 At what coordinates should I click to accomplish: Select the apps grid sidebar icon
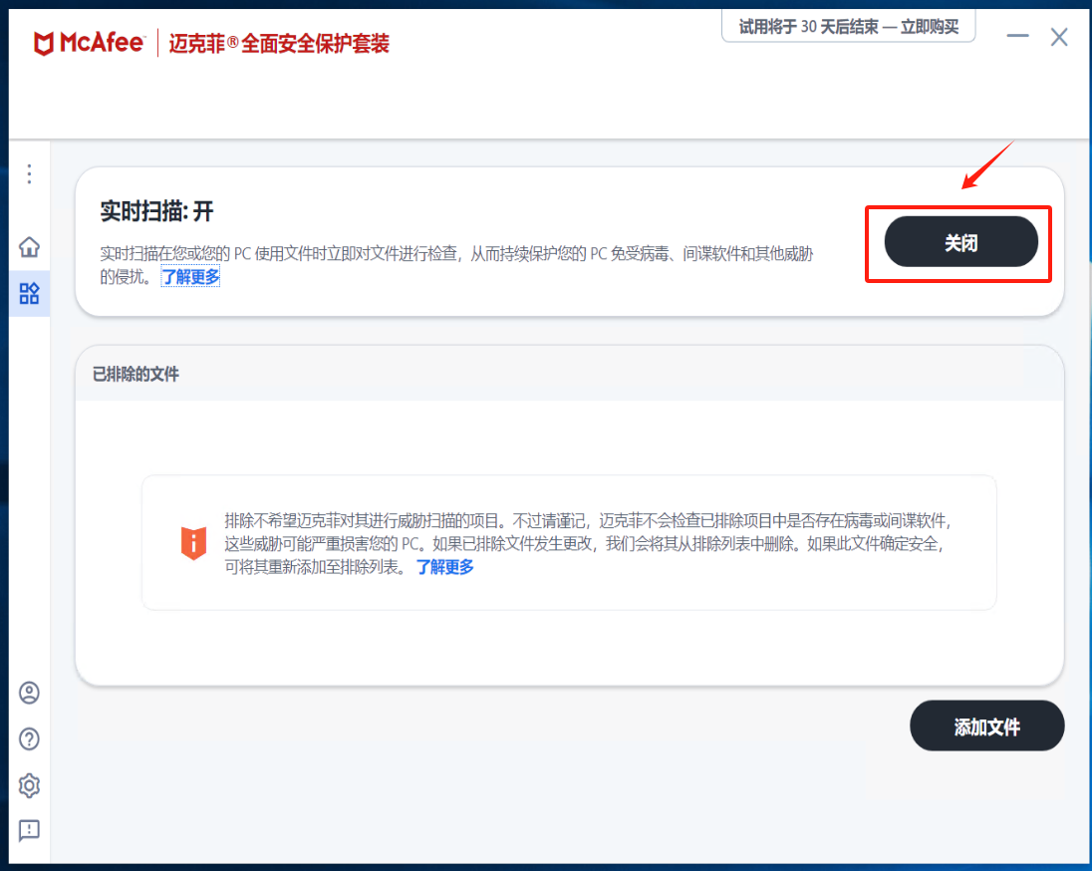(x=29, y=293)
